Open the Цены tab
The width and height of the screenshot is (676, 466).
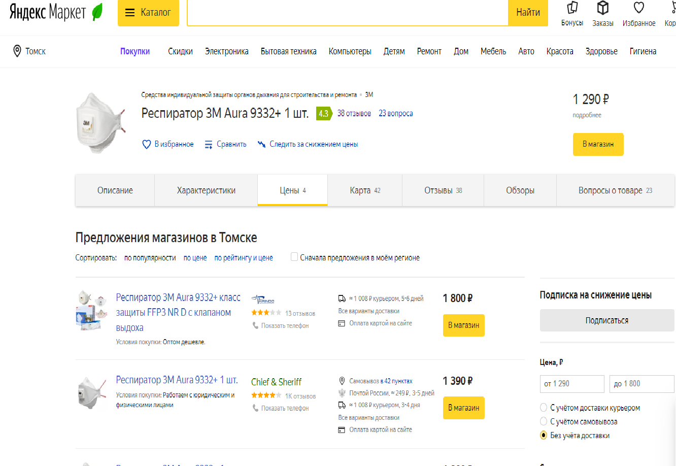(293, 190)
